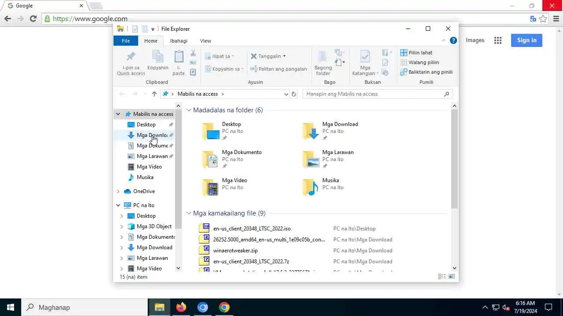Click the Kopyahin copy icon
Screen dimensions: 563x316
coord(157,56)
